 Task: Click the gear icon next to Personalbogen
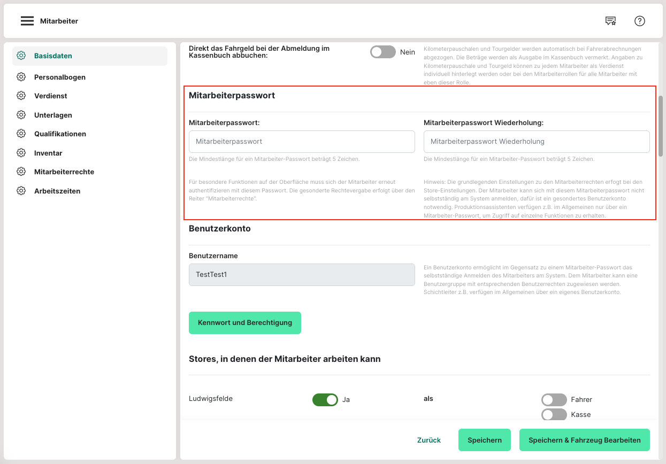pyautogui.click(x=21, y=77)
